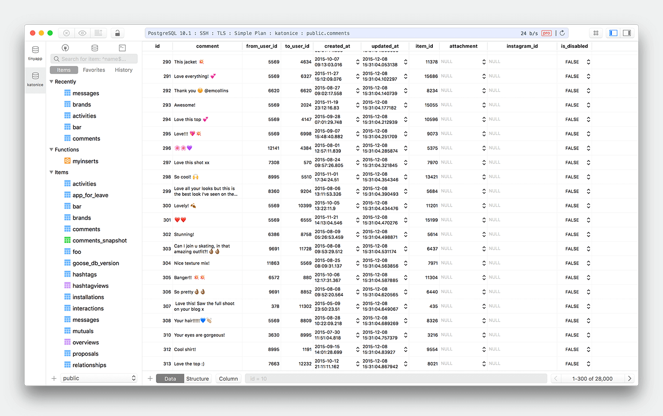This screenshot has height=416, width=663.
Task: Click the plus button beside the public schema
Action: point(54,379)
